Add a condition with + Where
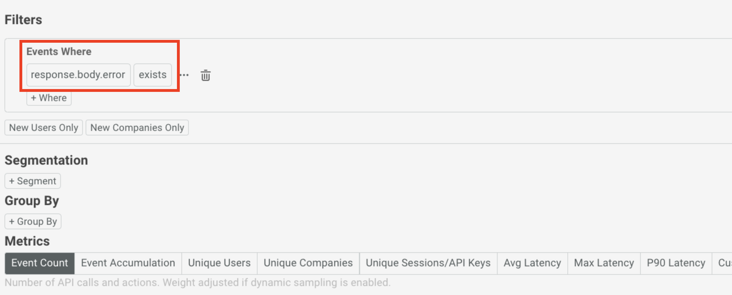This screenshot has height=295, width=732. point(49,98)
